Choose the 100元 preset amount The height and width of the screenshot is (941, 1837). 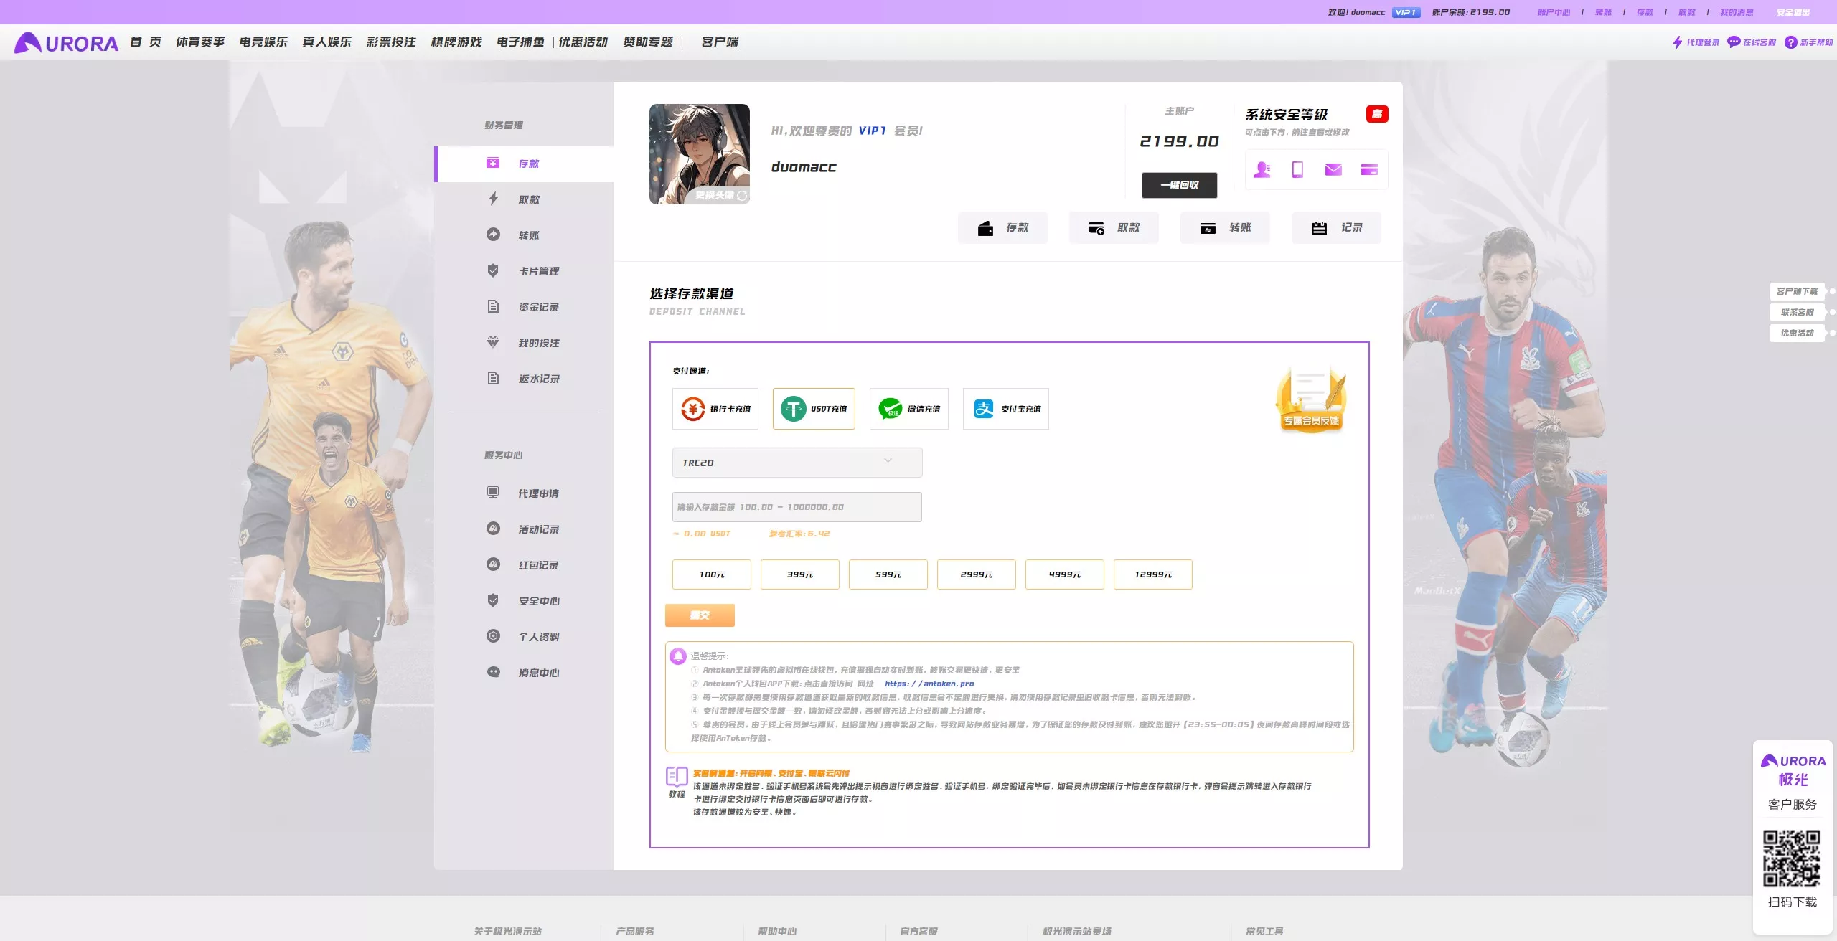(712, 574)
